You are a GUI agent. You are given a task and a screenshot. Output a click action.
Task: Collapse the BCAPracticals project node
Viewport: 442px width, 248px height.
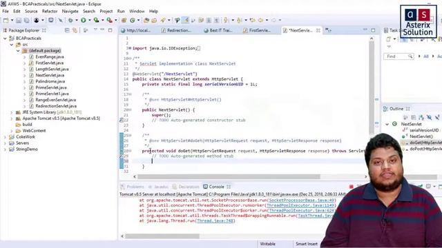5,39
